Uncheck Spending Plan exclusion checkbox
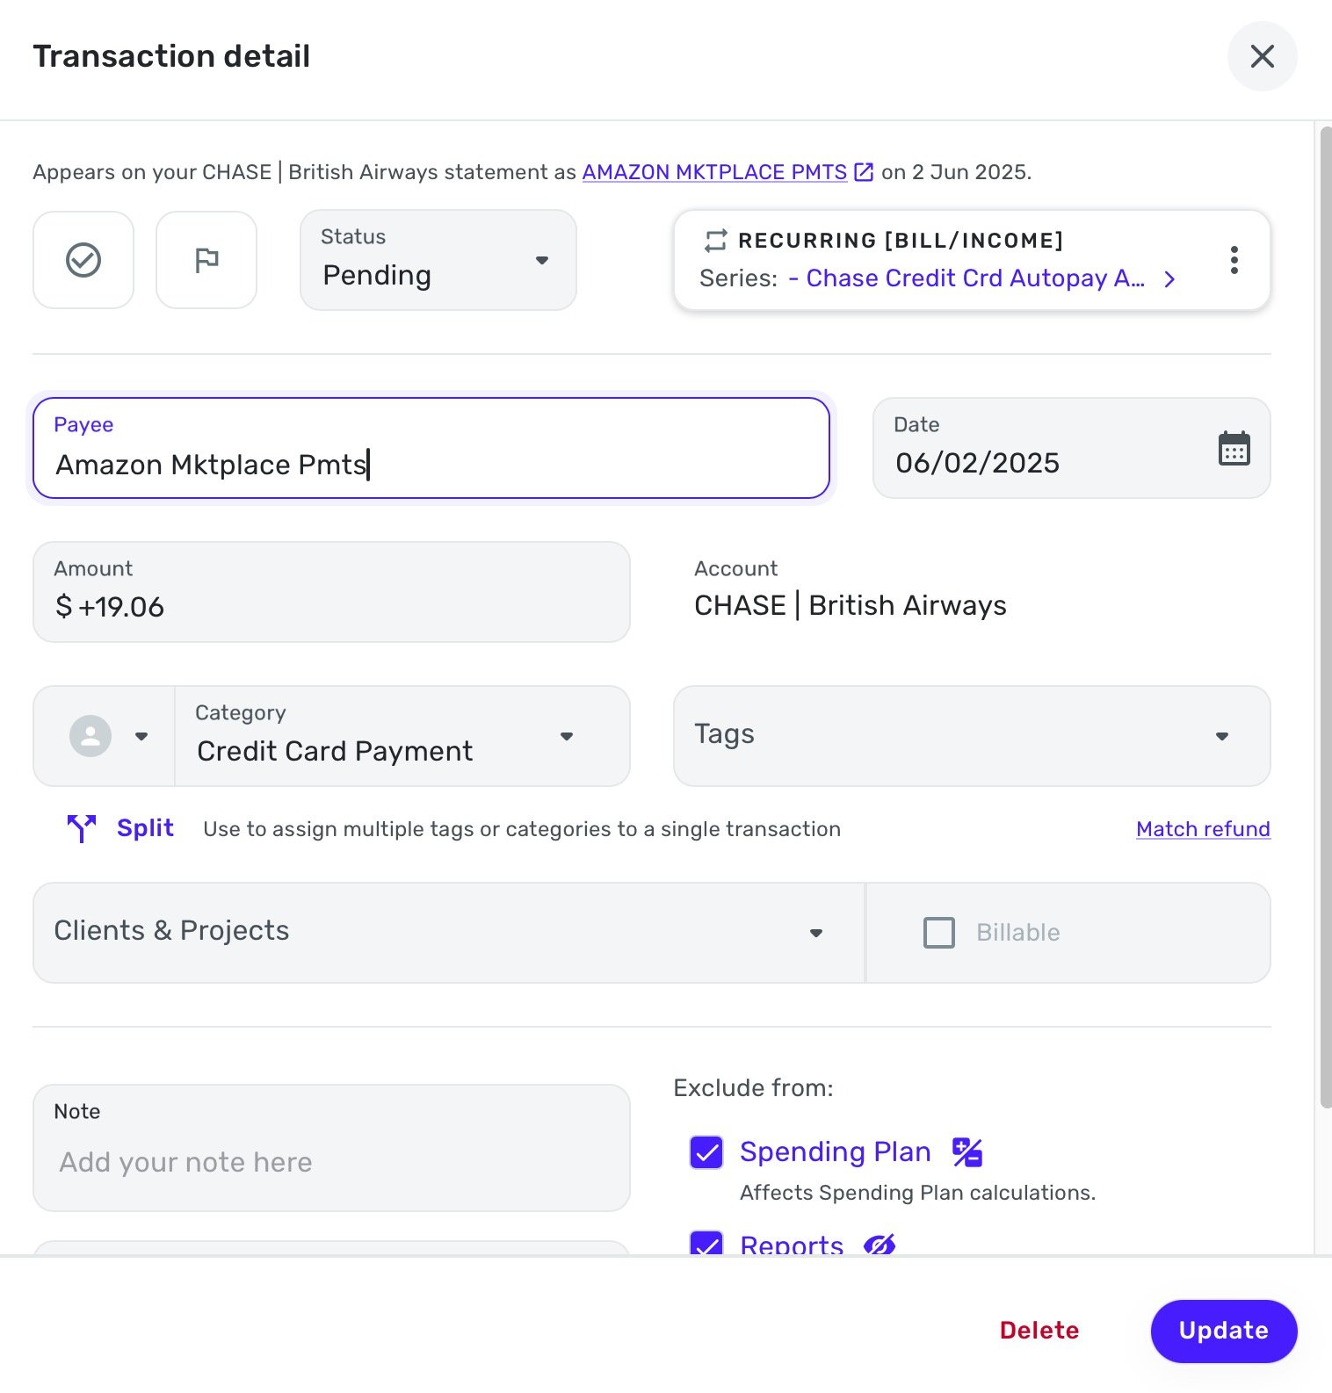1332x1393 pixels. coord(706,1152)
